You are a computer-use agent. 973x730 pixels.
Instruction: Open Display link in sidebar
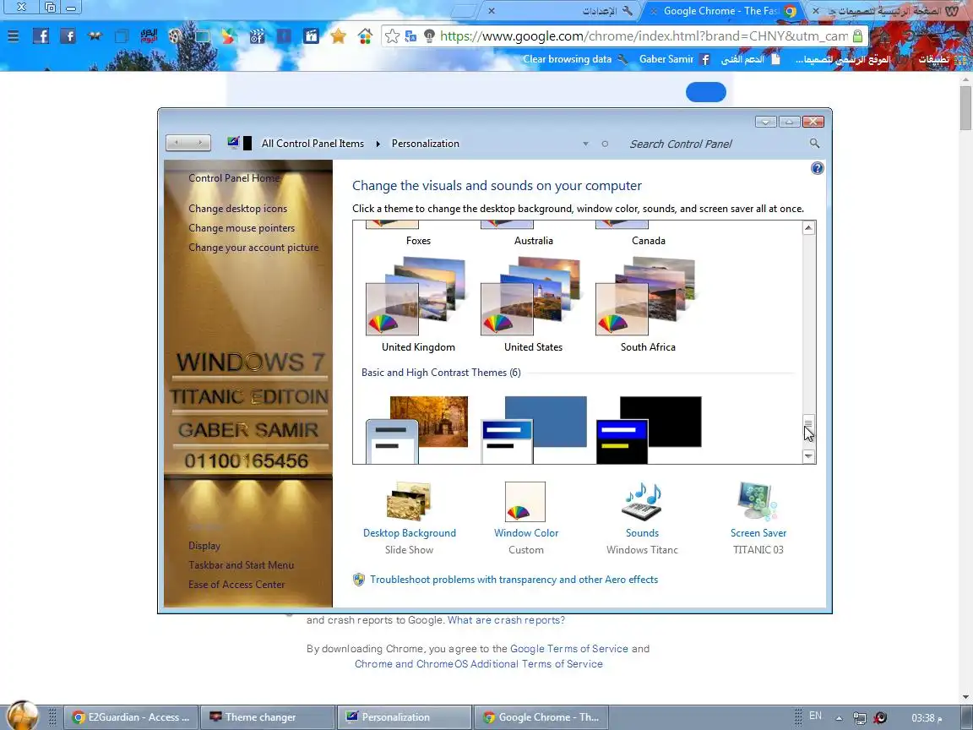coord(204,546)
